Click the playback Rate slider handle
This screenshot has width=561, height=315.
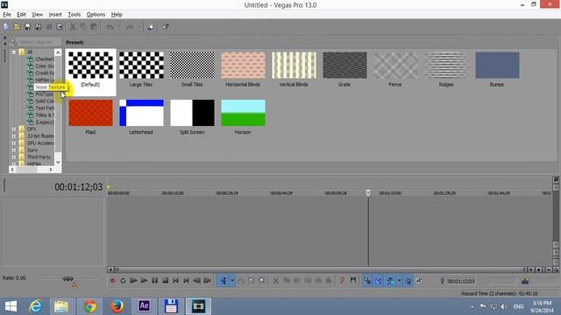68,278
